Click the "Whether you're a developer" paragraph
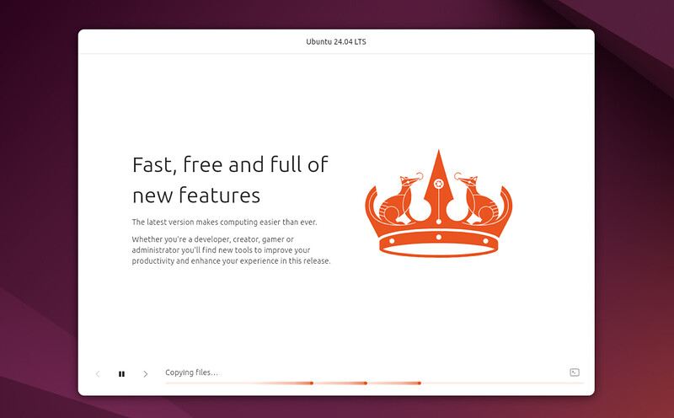 tap(231, 249)
